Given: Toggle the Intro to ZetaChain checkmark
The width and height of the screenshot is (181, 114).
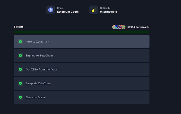Looking at the screenshot, I should tap(21, 42).
